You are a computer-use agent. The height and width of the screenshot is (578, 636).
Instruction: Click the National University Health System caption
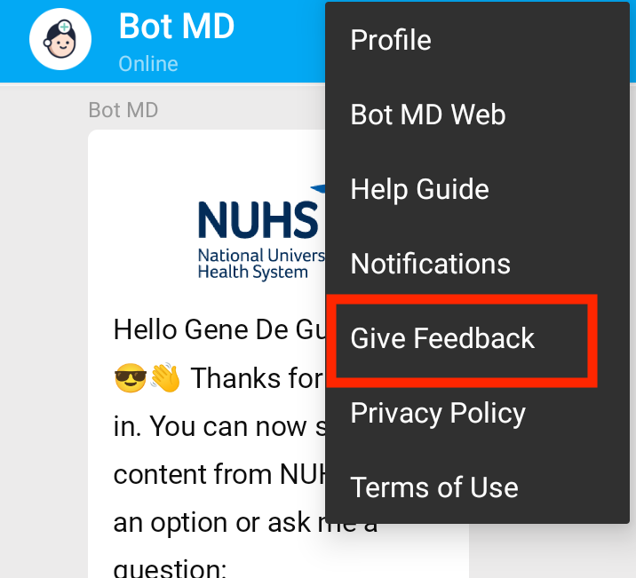[x=261, y=264]
